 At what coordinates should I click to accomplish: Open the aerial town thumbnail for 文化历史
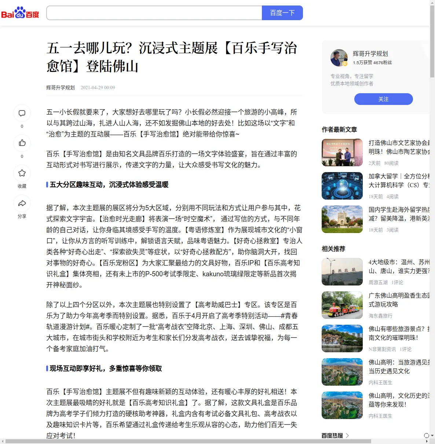point(342,405)
